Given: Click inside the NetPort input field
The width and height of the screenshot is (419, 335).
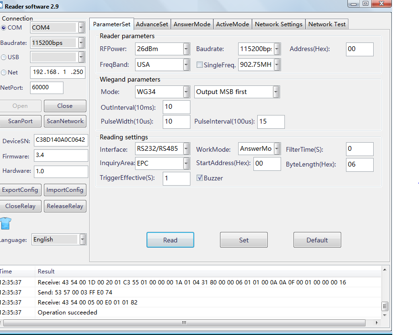Looking at the screenshot, I should coord(46,87).
